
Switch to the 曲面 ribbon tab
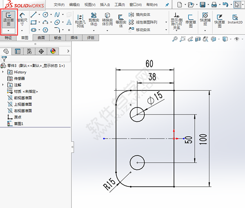point(41,38)
